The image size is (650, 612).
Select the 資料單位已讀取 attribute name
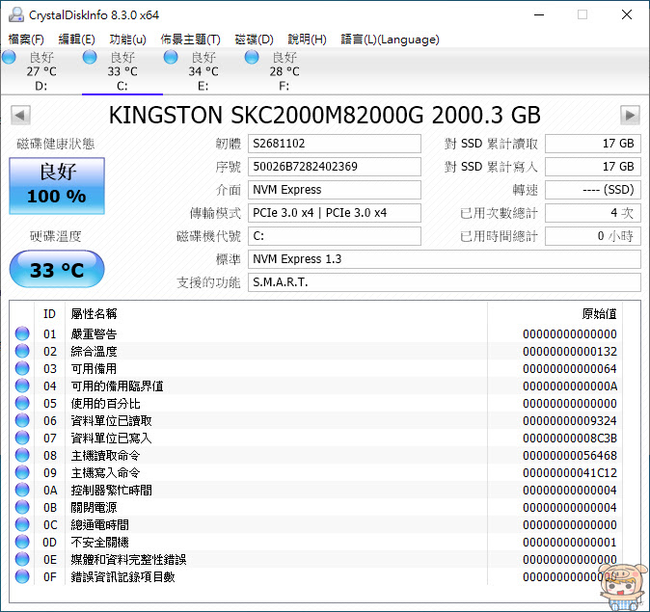tap(111, 421)
